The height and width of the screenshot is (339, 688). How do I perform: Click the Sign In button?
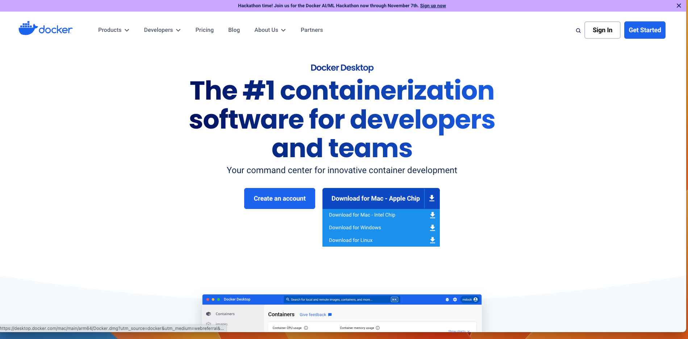[602, 30]
